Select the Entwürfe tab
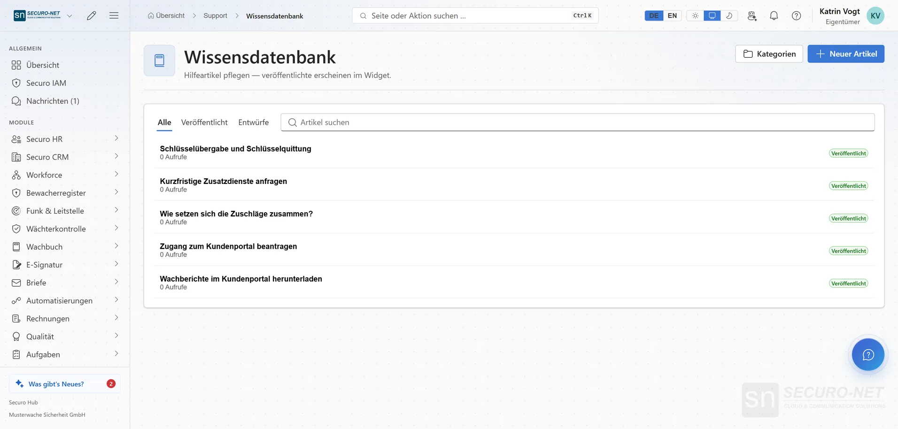898x429 pixels. [x=254, y=123]
